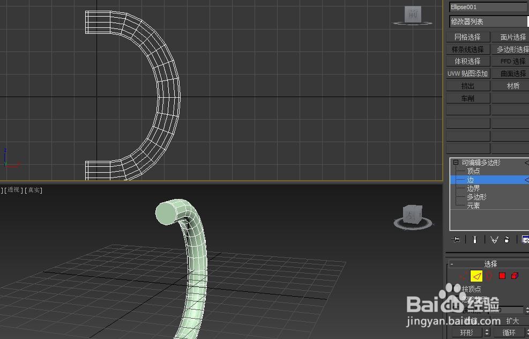Click the 环形 ring selection button
The image size is (529, 339).
467,333
